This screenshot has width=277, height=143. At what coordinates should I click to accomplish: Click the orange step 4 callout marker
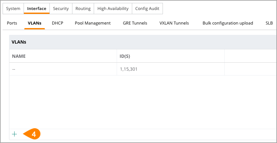tap(32, 134)
